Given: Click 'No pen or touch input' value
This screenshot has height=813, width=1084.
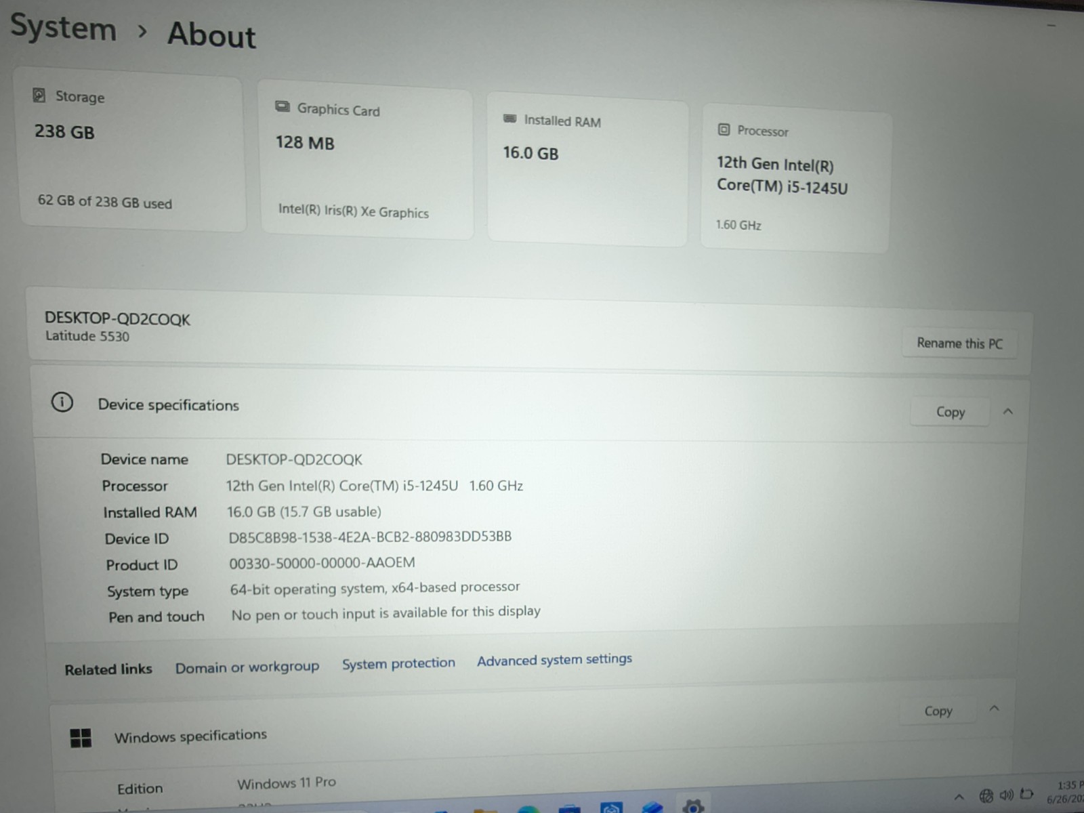Looking at the screenshot, I should 385,613.
